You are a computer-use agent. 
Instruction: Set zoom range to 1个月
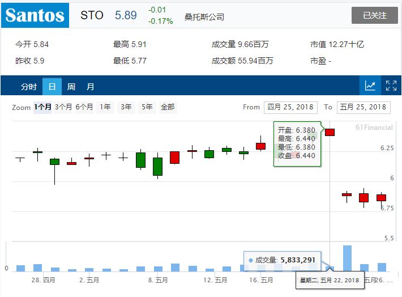tap(42, 107)
